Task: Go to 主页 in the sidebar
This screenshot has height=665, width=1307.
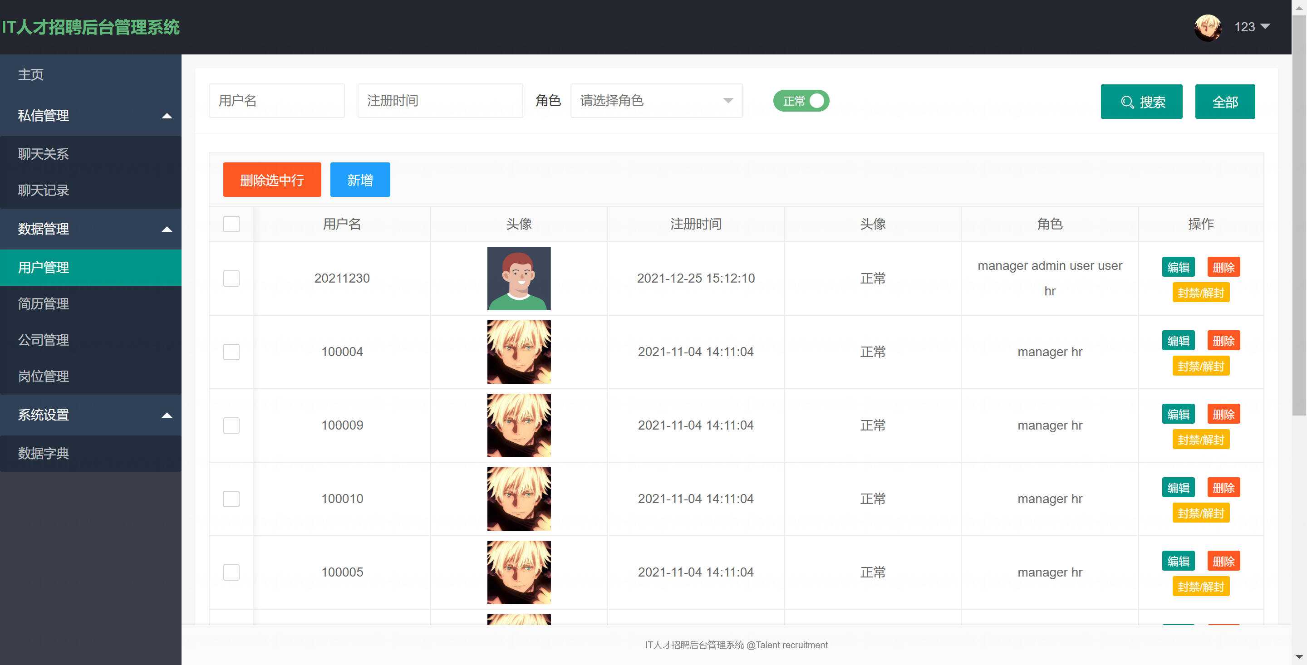Action: [91, 75]
